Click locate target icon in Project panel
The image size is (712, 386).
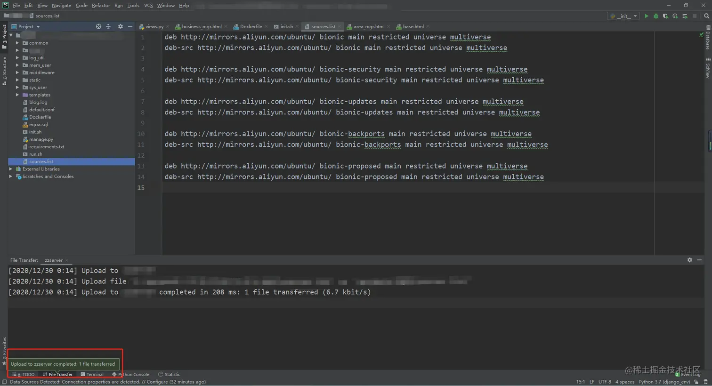point(98,26)
